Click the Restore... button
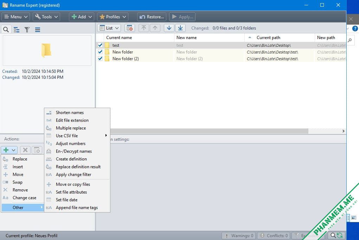Screen dimensions: 359x240 coord(152,17)
